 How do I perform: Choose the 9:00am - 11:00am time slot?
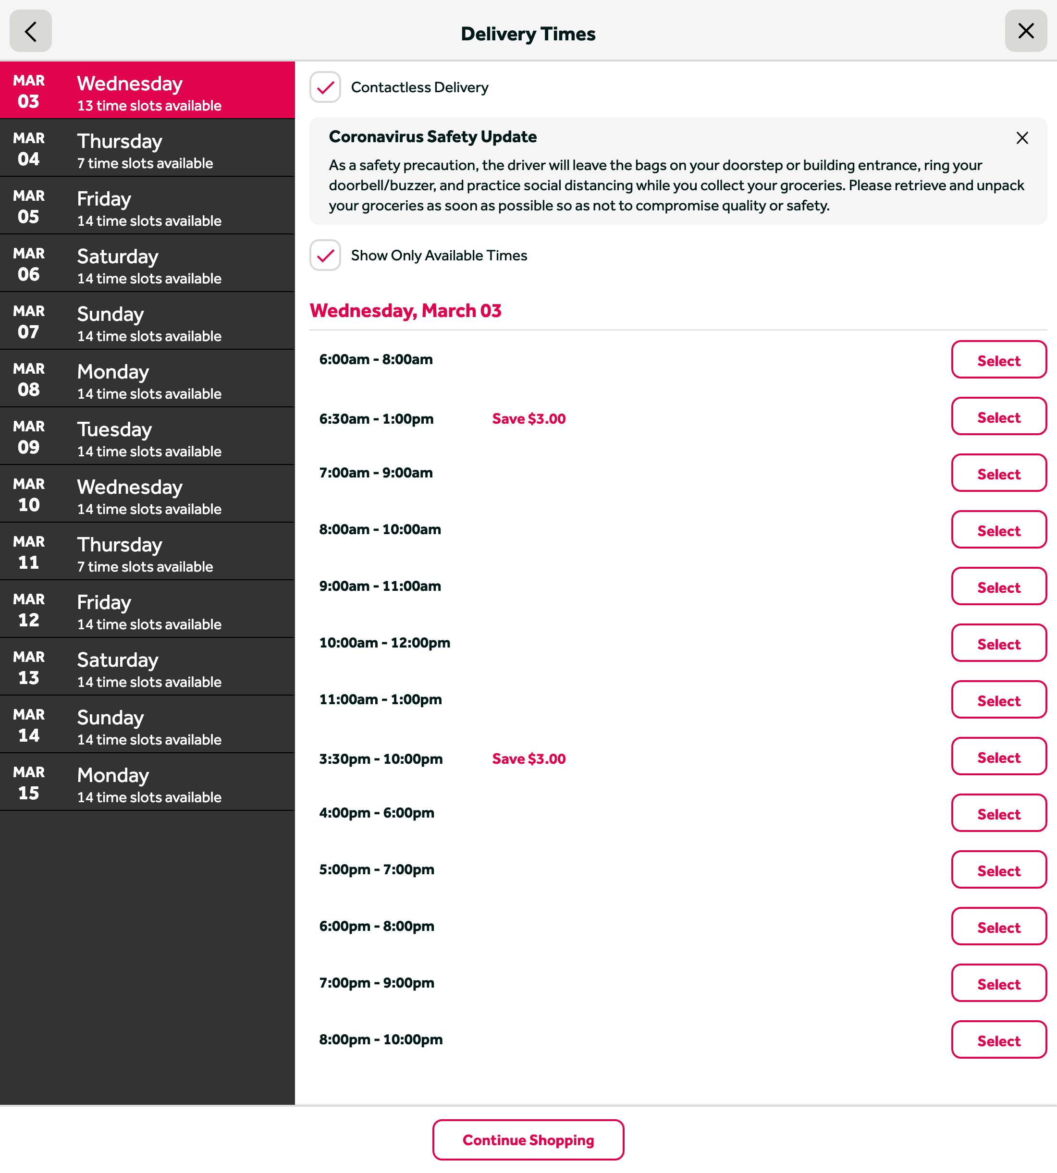998,586
